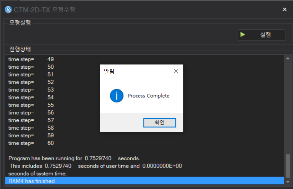Click the 실행 run button
293x189 pixels.
tap(261, 35)
